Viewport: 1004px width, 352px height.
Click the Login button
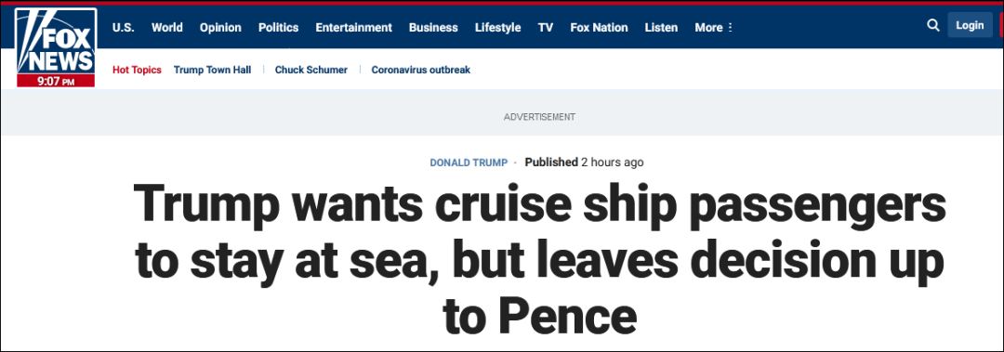970,25
